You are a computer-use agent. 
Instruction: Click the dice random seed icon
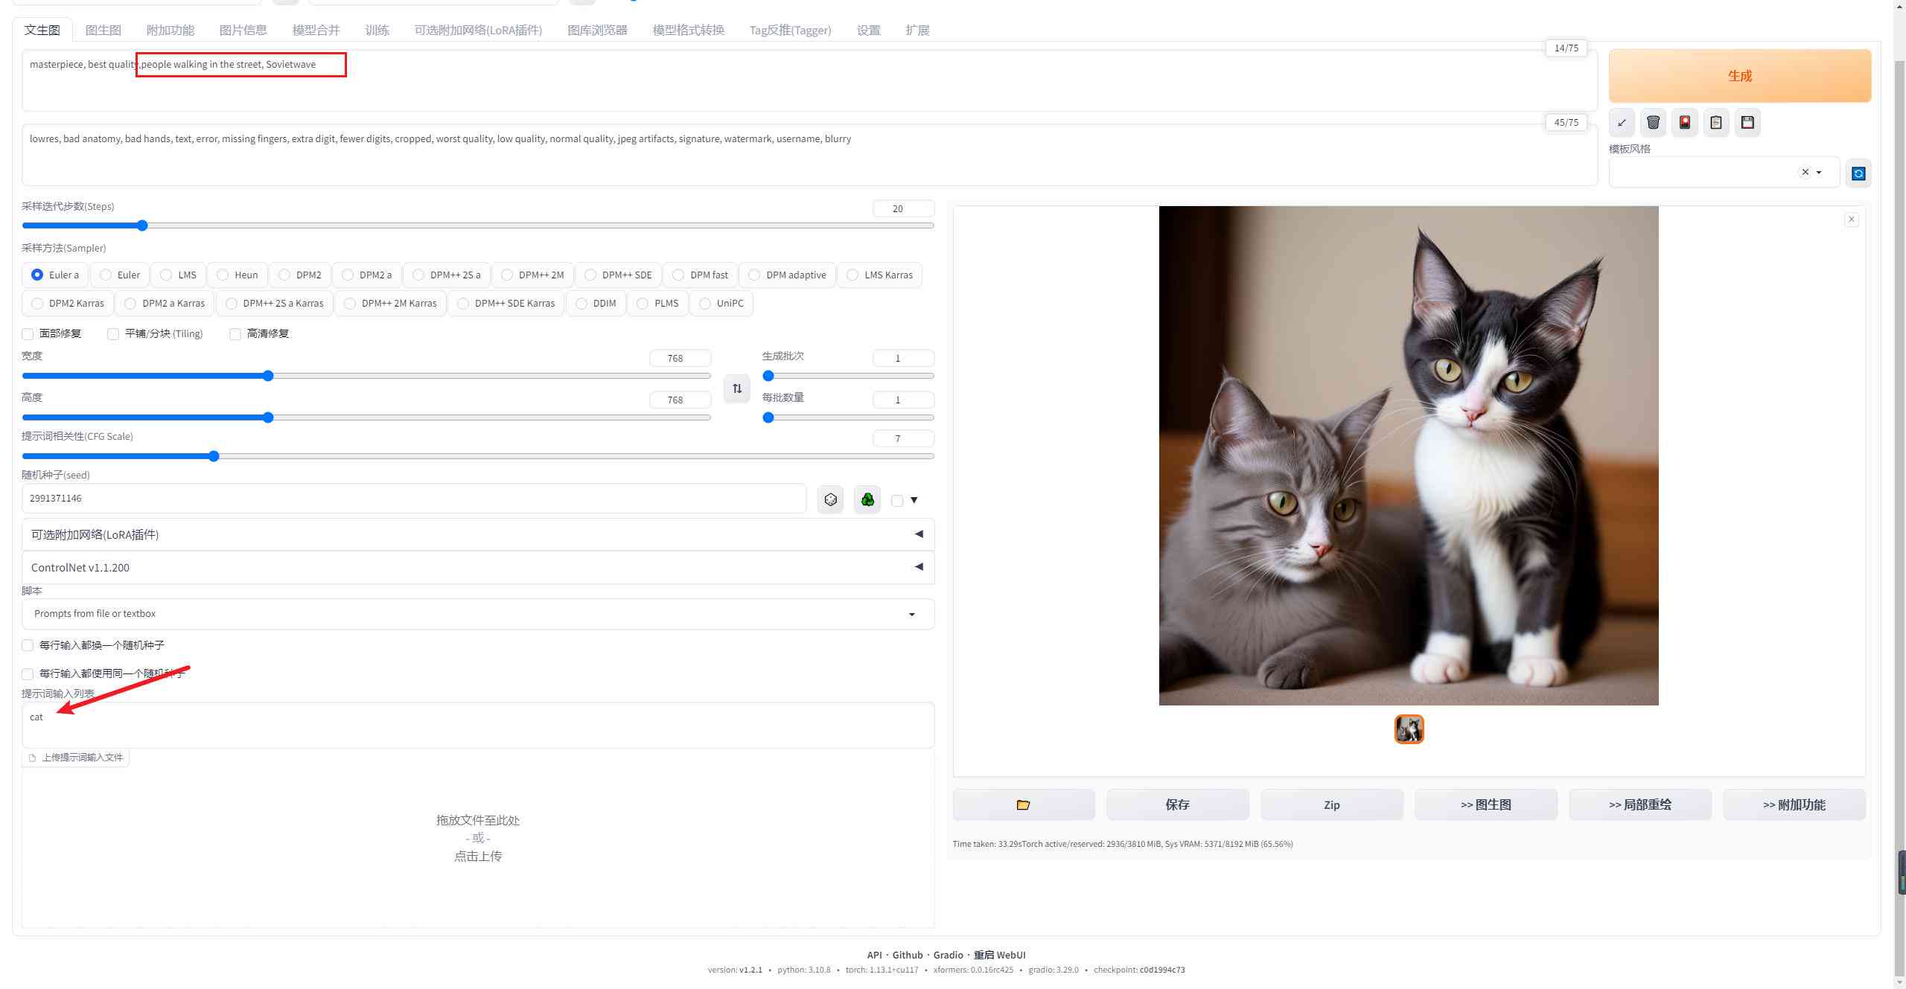[830, 499]
